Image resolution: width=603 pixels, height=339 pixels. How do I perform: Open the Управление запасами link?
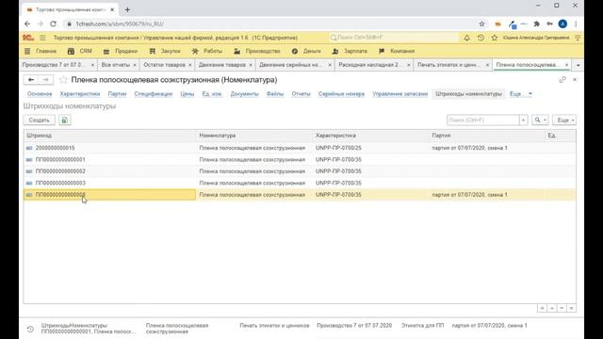pyautogui.click(x=399, y=94)
